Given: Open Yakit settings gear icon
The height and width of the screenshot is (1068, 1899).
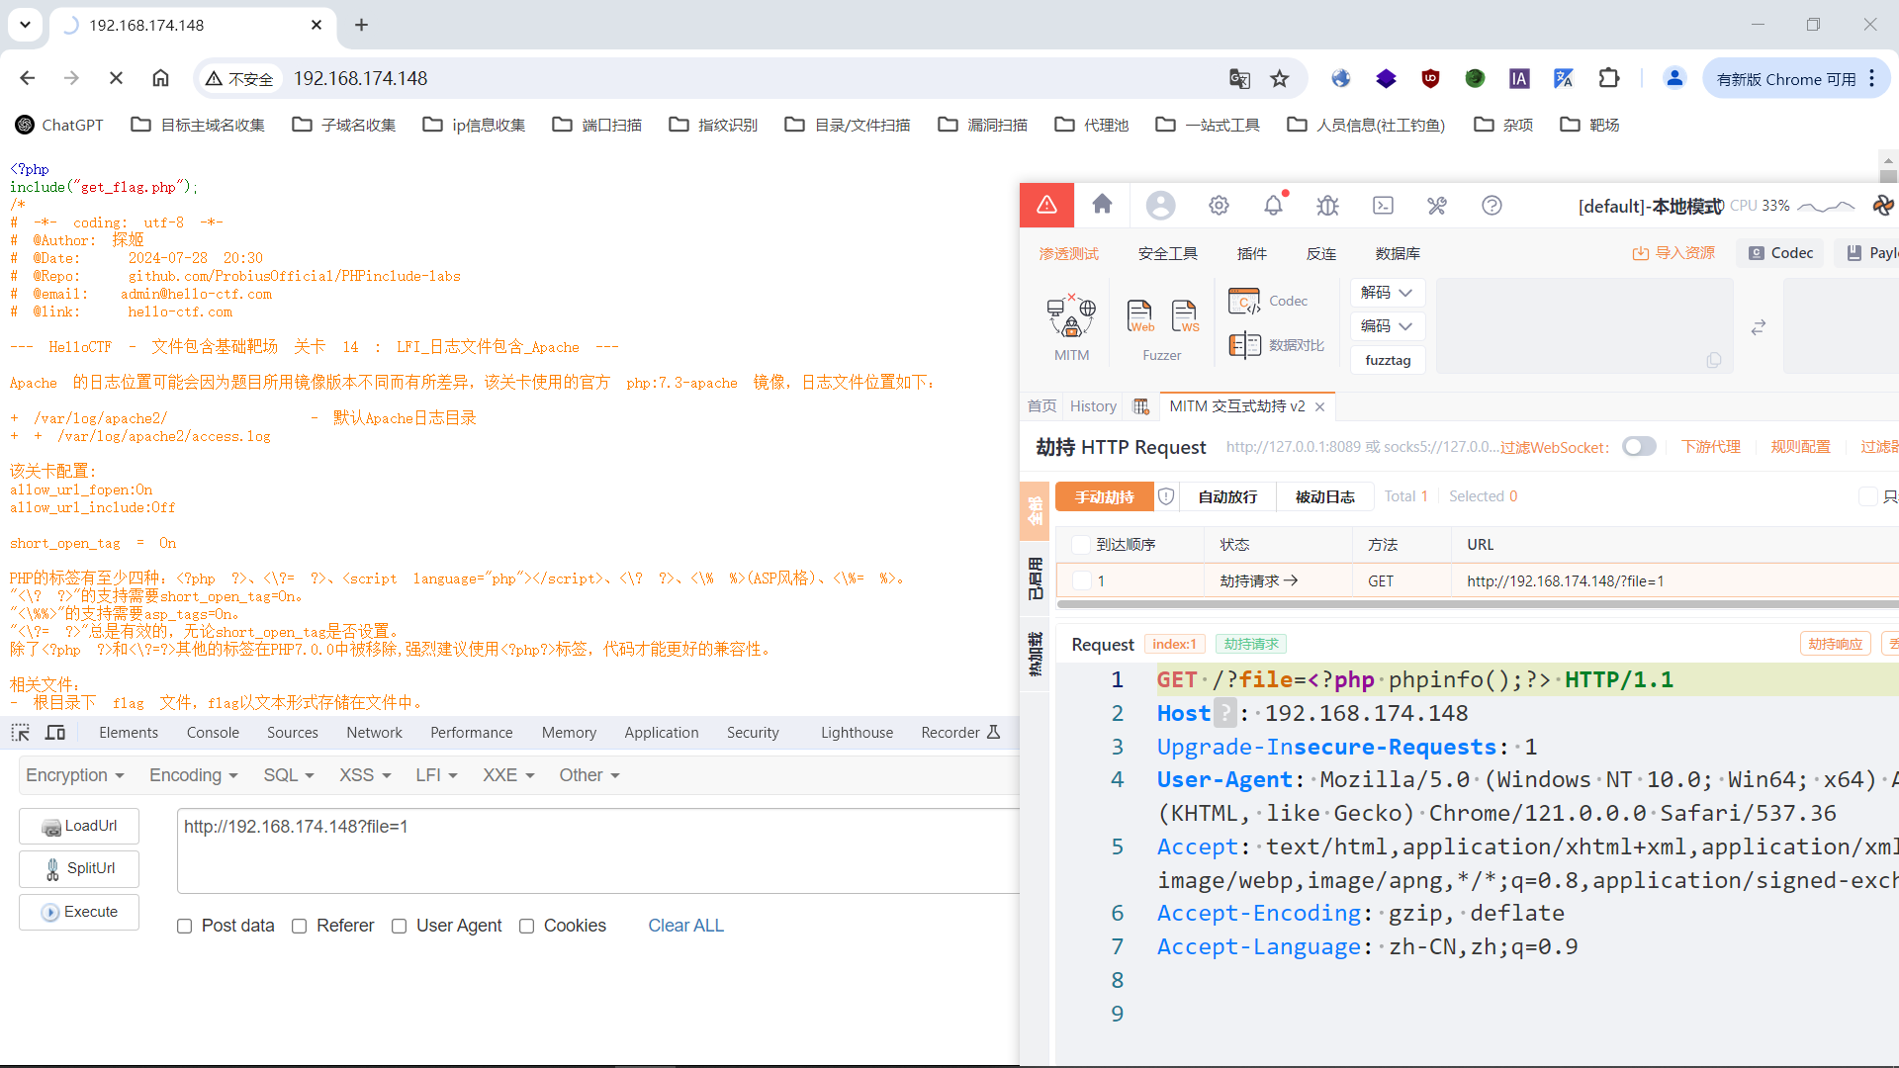Looking at the screenshot, I should pyautogui.click(x=1219, y=206).
